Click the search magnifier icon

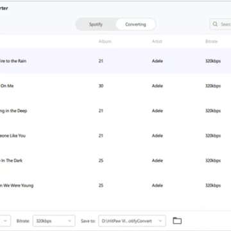[215, 24]
